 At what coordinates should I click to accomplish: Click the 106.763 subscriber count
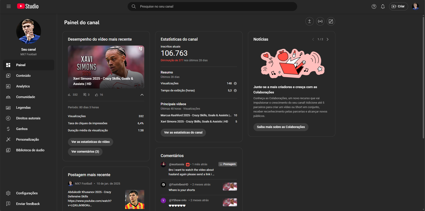pyautogui.click(x=174, y=53)
